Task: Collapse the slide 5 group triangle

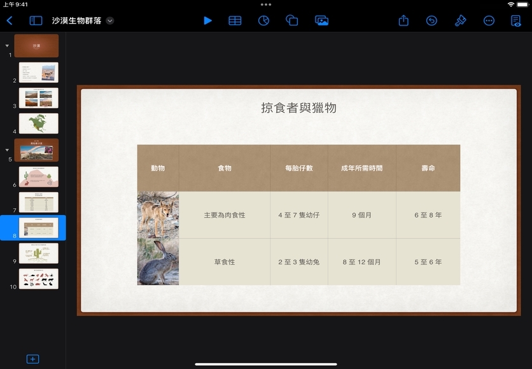Action: point(7,150)
